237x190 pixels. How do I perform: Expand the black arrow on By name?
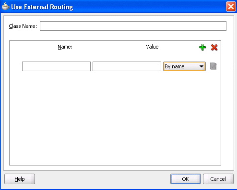click(201, 66)
